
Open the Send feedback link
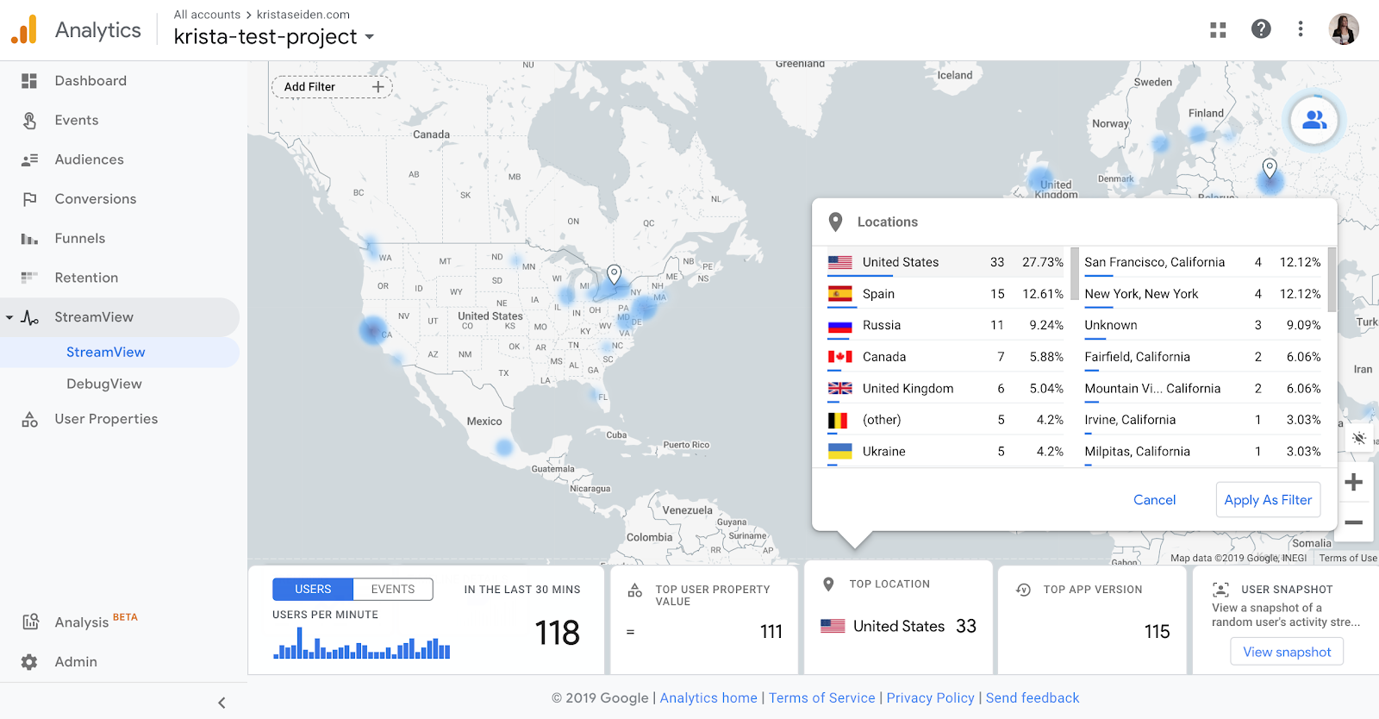(x=1033, y=698)
